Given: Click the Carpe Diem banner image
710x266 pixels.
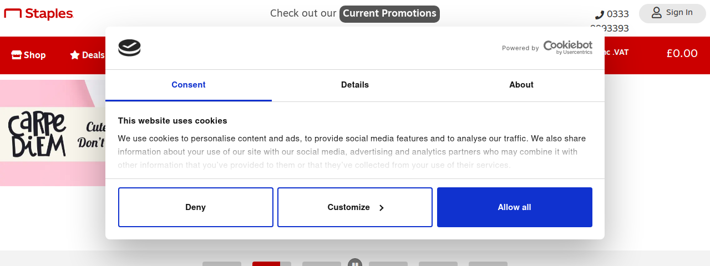Looking at the screenshot, I should [x=53, y=133].
